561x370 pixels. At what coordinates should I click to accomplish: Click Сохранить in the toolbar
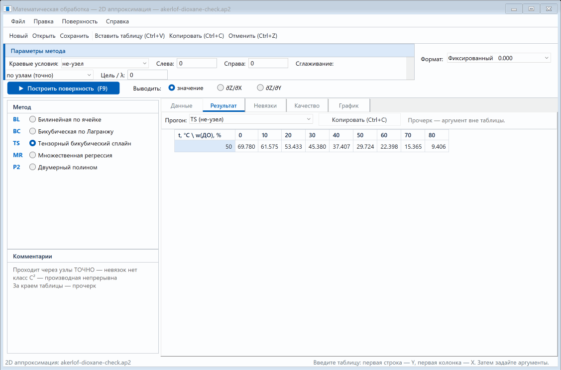[74, 36]
